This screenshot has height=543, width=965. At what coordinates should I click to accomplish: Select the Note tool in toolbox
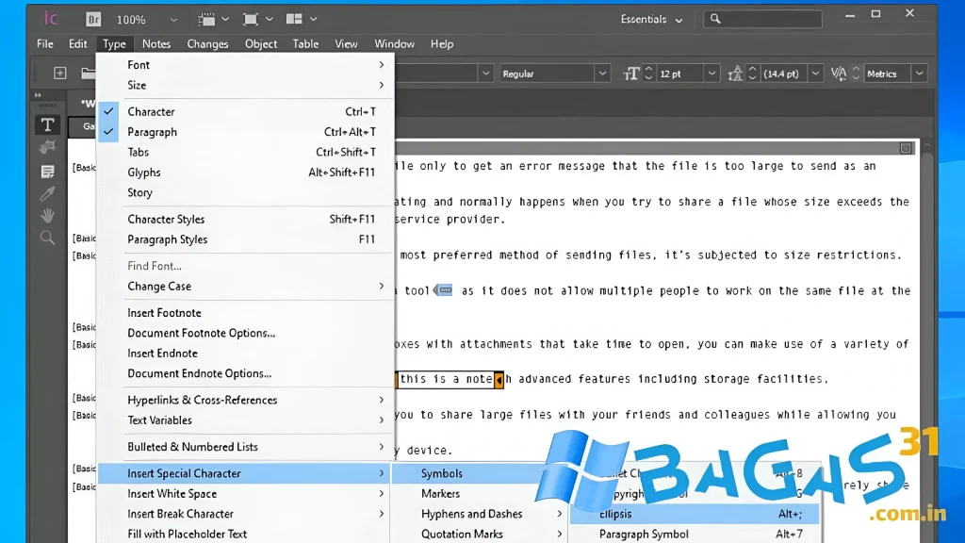tap(47, 172)
